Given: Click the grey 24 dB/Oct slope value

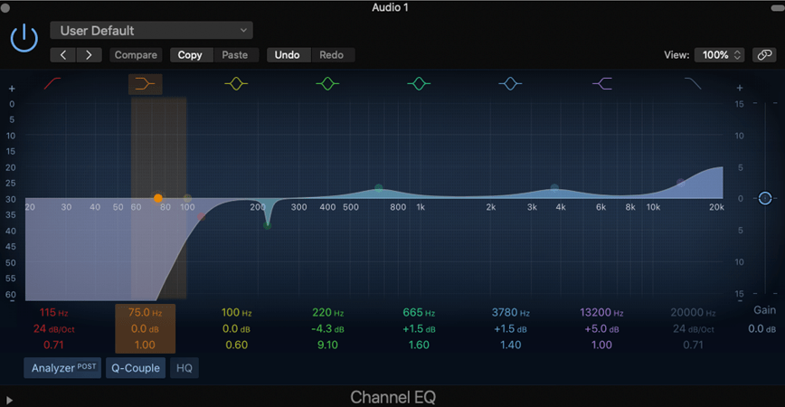Looking at the screenshot, I should tap(694, 329).
